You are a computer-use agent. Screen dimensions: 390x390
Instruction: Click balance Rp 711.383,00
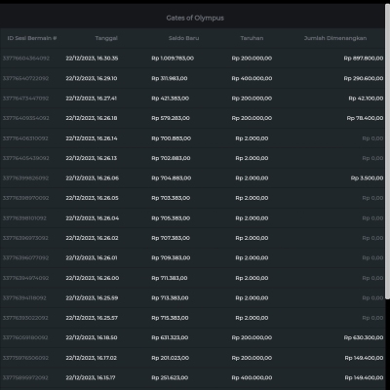click(170, 278)
